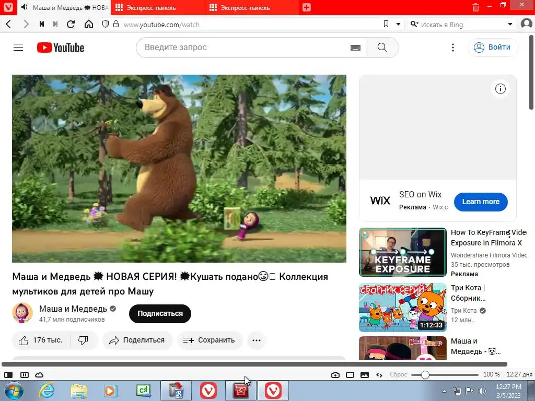Image resolution: width=535 pixels, height=401 pixels.
Task: Click the Bing search field
Action: click(x=462, y=25)
